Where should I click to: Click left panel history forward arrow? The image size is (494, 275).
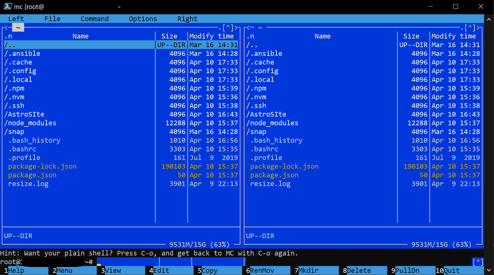236,28
